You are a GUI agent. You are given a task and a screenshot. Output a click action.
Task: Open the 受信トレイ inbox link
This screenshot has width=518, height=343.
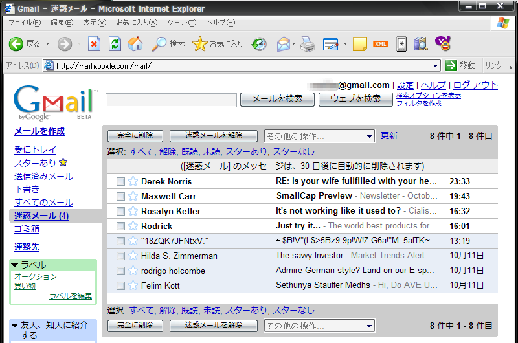tap(35, 150)
